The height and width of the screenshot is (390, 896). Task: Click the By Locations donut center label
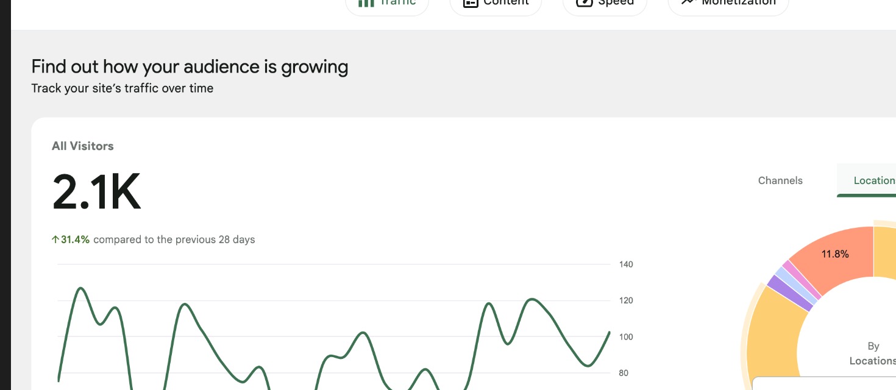[x=873, y=353]
